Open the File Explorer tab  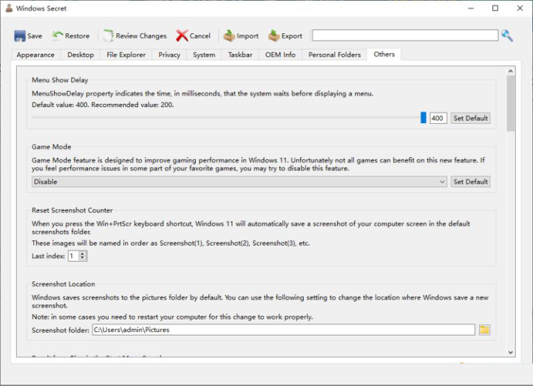[126, 55]
